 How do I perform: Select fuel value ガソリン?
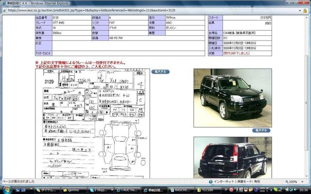point(185,28)
